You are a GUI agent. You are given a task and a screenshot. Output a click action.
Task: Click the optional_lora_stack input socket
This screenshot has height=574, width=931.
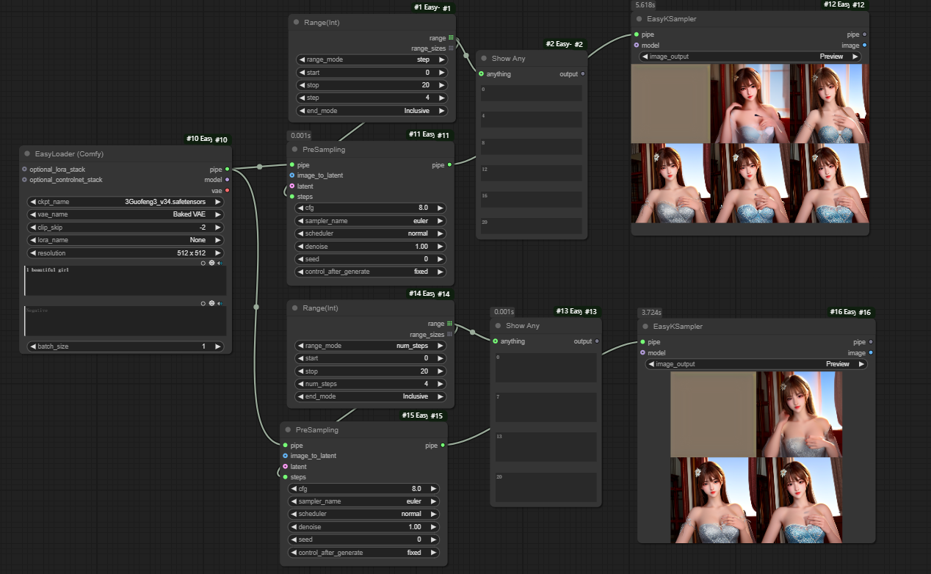click(x=24, y=170)
